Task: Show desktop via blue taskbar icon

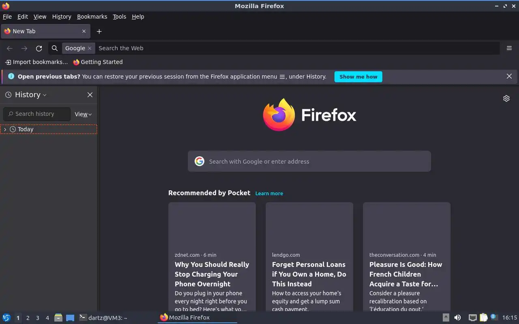Action: (70, 318)
